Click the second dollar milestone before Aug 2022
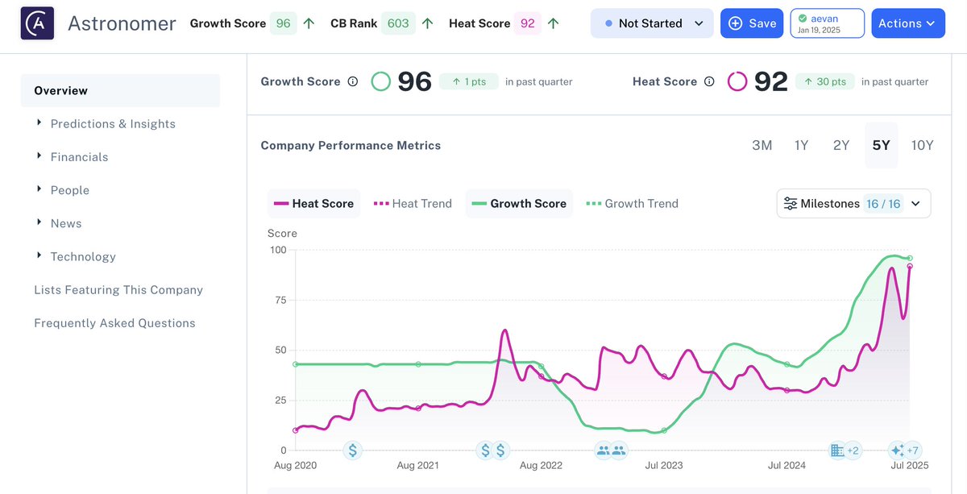Viewport: 967px width, 494px height. [501, 450]
